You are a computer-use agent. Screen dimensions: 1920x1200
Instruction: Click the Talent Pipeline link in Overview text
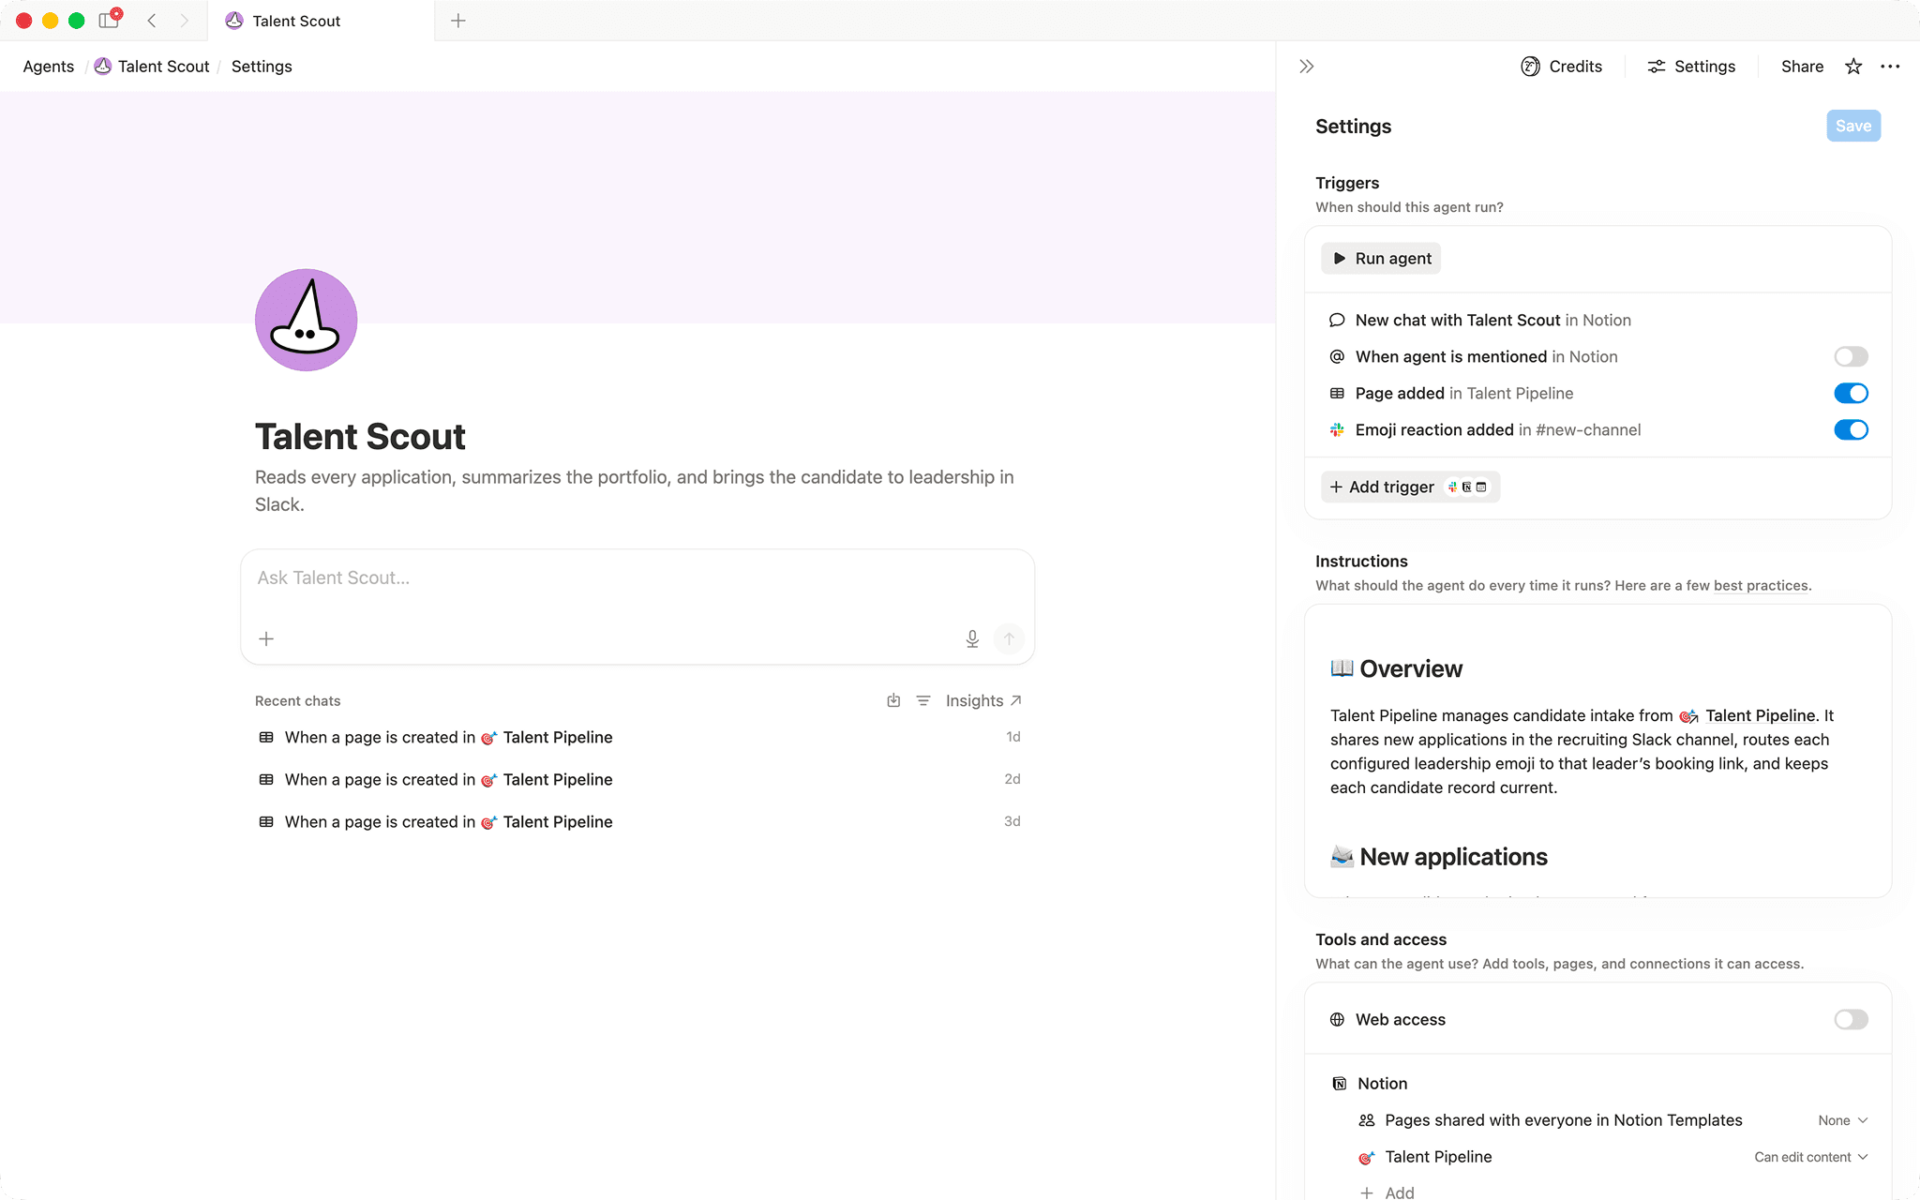pyautogui.click(x=1748, y=715)
